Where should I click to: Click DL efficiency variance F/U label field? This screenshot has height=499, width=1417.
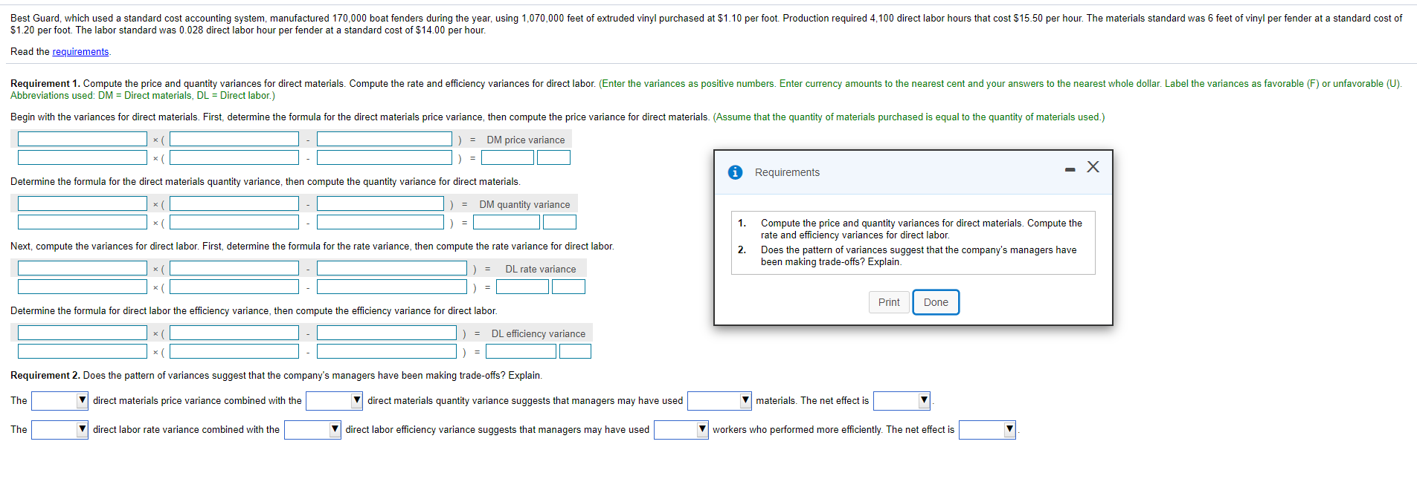click(x=574, y=351)
